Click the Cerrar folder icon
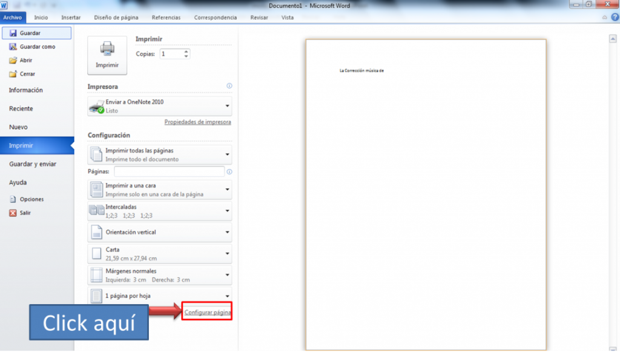 [13, 74]
